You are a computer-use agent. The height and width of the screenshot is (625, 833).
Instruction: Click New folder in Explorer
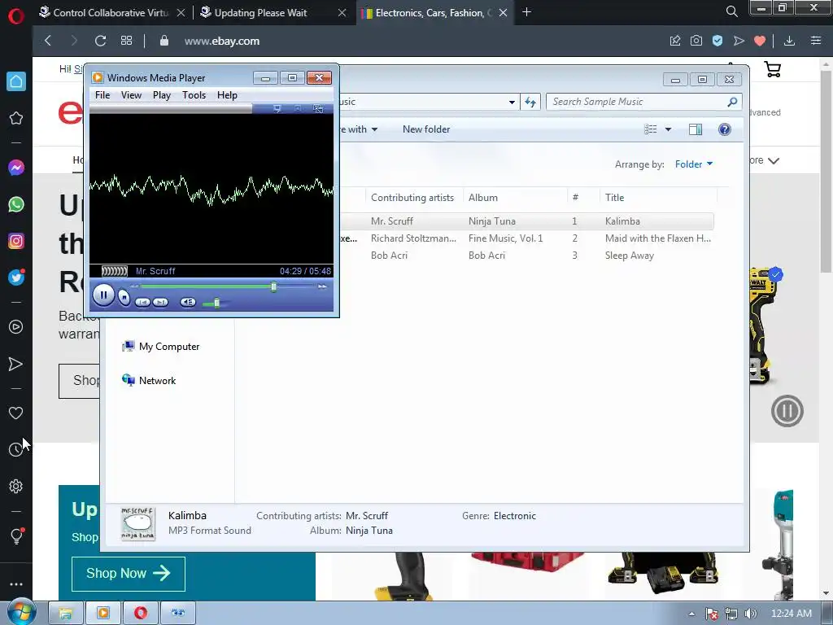click(x=426, y=129)
